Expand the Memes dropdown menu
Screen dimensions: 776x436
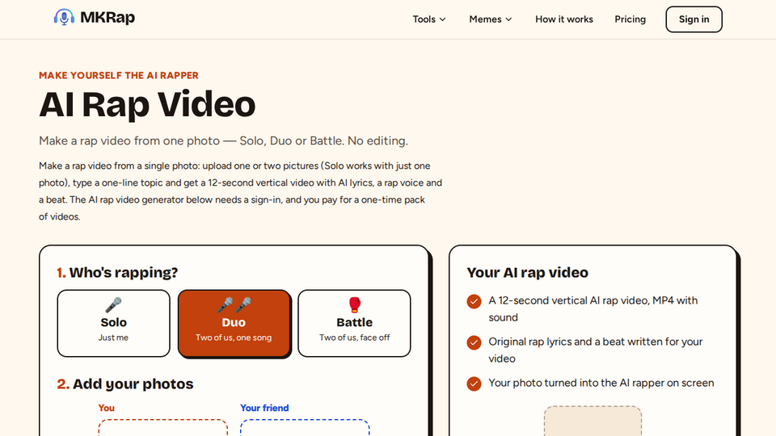[491, 19]
